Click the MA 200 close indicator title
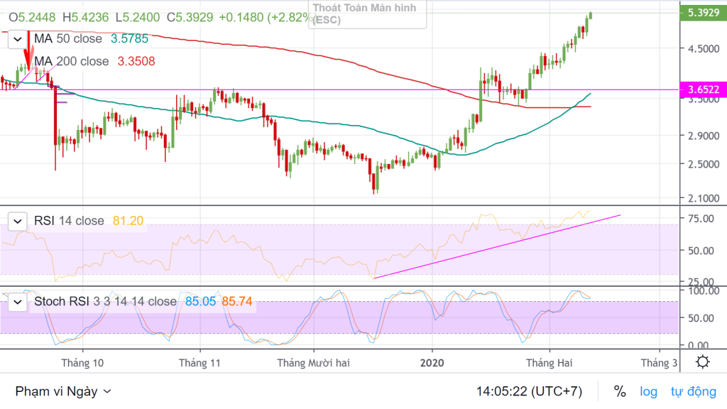This screenshot has width=727, height=409. coord(72,61)
